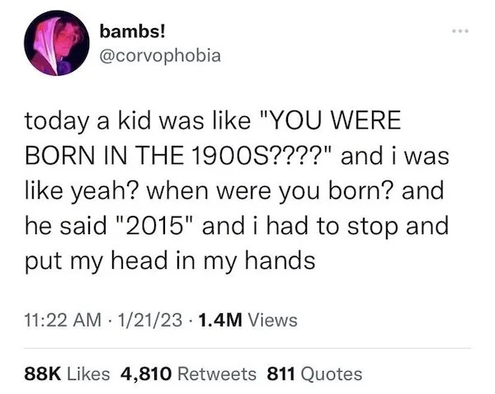495x394 pixels.
Task: Select the 1/21/23 date text
Action: (149, 320)
